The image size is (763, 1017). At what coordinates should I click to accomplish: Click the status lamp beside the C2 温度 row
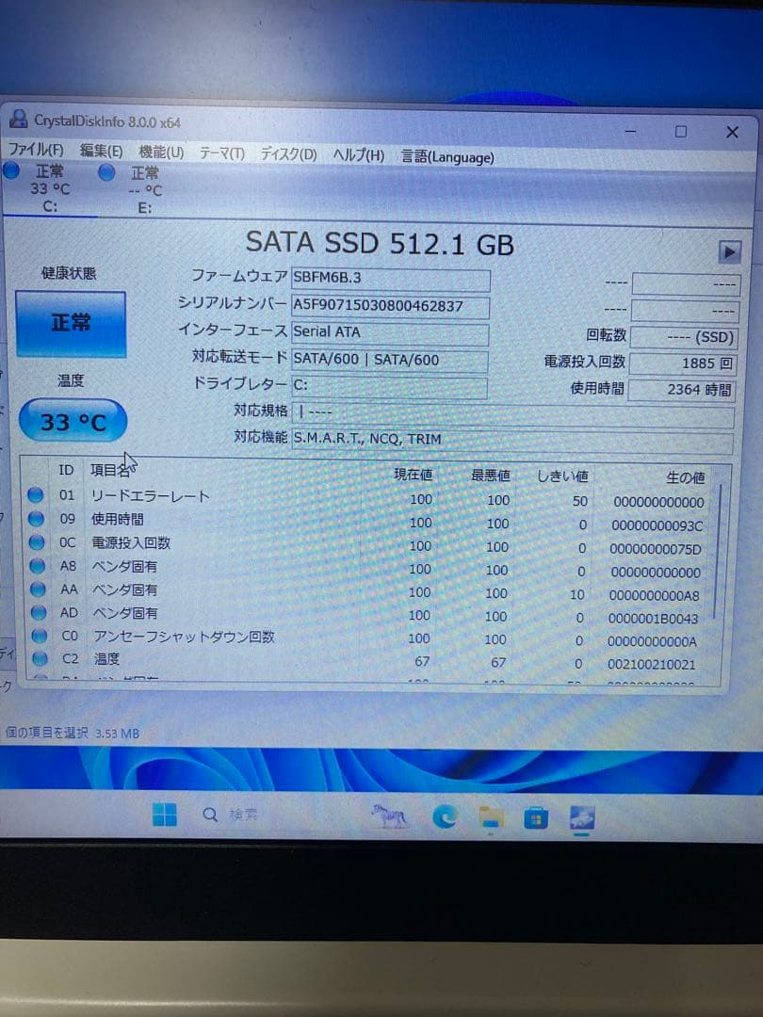click(x=35, y=659)
